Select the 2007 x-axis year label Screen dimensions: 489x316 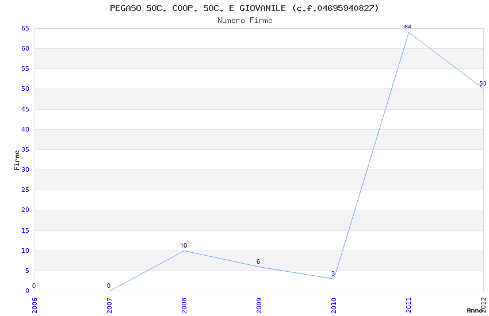[x=109, y=306]
